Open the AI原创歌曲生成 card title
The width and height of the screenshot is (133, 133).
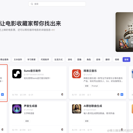[x=93, y=106]
